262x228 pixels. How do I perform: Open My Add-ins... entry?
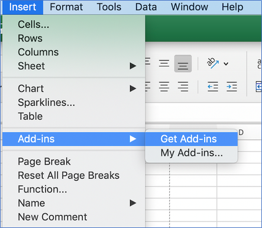[x=191, y=153]
